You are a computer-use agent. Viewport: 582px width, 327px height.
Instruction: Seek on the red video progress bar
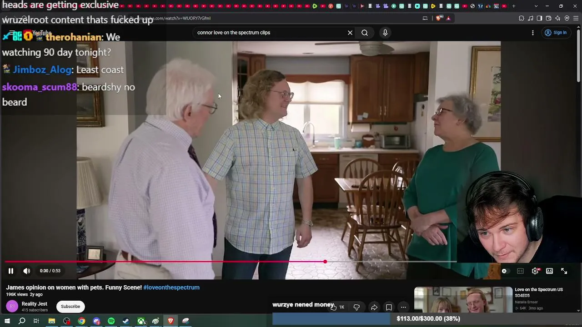point(231,262)
